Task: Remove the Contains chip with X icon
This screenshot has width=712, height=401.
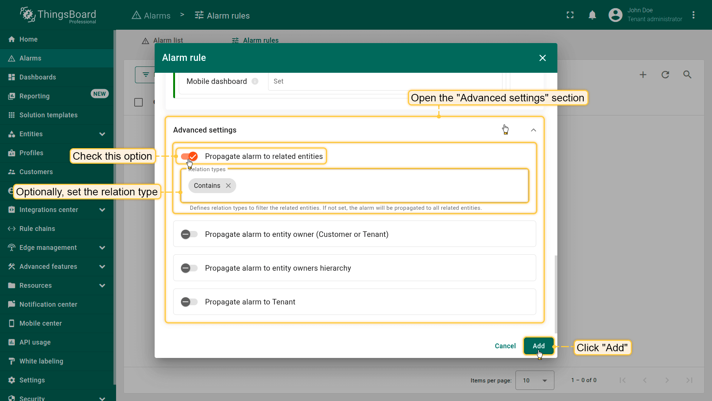Action: 228,186
